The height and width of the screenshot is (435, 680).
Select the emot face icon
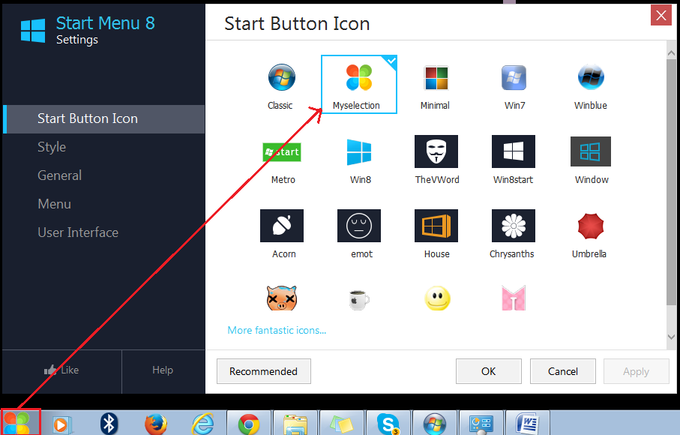[358, 226]
